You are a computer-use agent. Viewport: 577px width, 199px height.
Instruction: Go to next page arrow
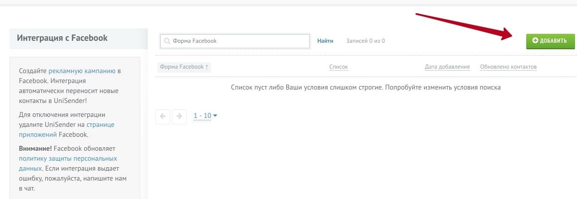[x=179, y=116]
